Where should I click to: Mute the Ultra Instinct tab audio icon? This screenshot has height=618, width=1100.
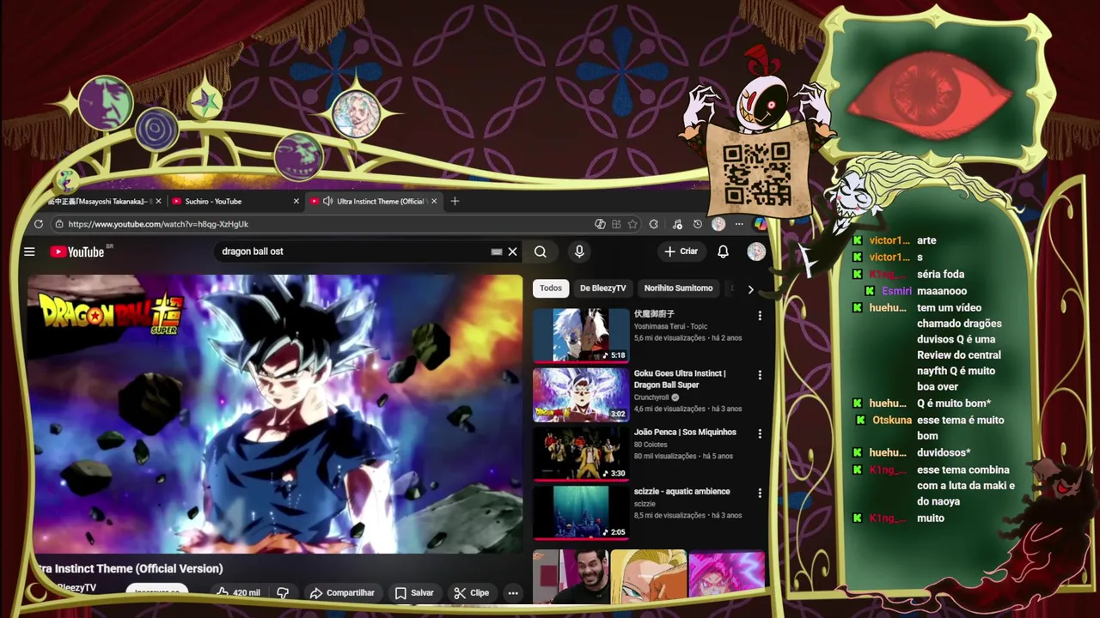327,202
